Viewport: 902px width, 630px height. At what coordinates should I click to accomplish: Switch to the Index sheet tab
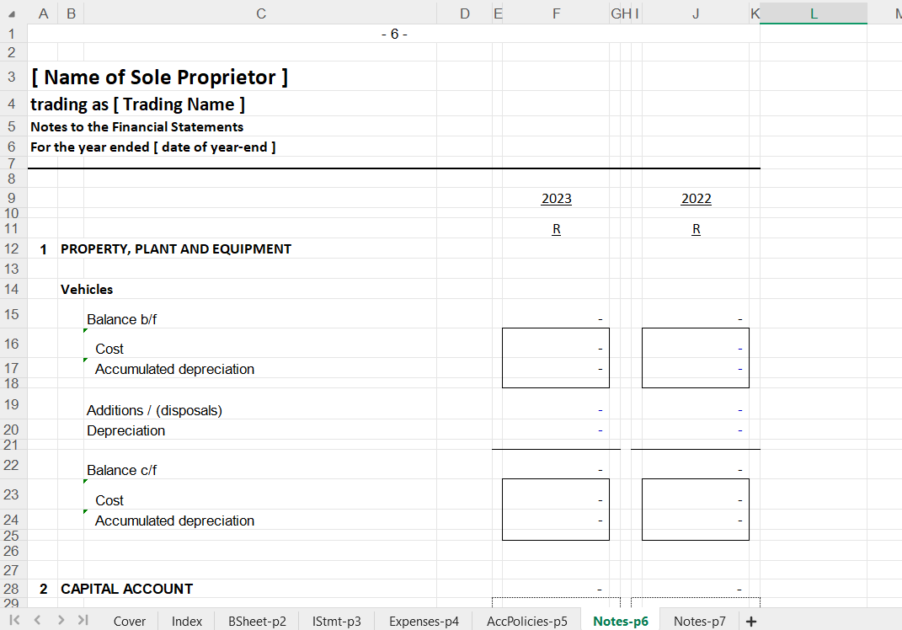(187, 622)
